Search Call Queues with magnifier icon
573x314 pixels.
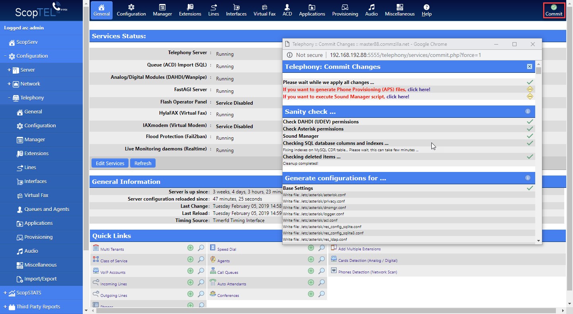[x=322, y=271]
